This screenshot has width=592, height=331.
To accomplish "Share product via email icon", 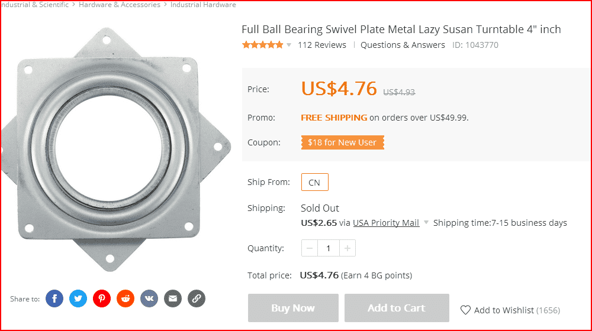I will pos(173,298).
